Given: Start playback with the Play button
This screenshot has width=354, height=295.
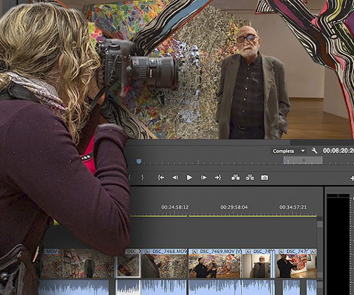Looking at the screenshot, I should click(189, 178).
